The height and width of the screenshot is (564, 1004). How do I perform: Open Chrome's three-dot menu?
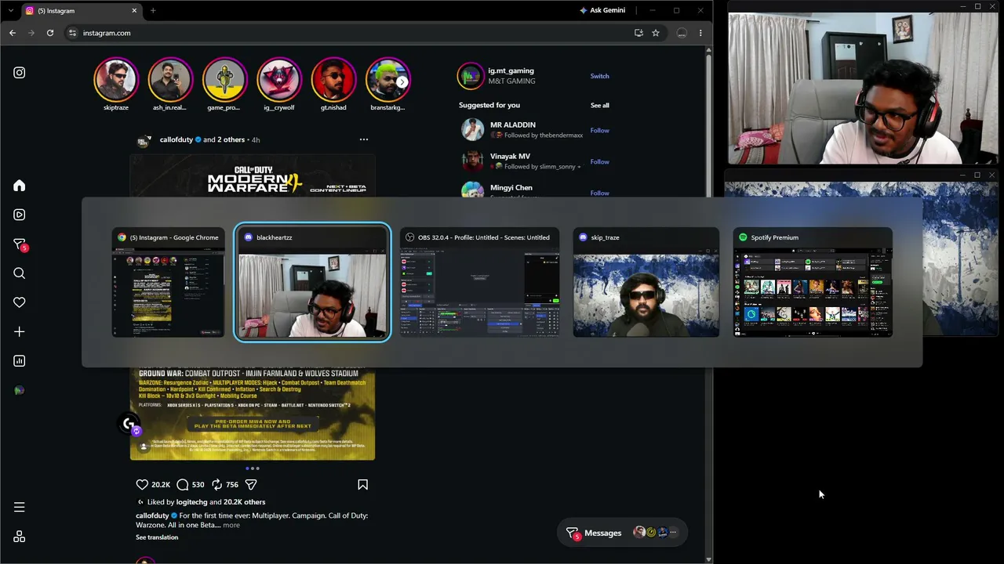tap(700, 33)
